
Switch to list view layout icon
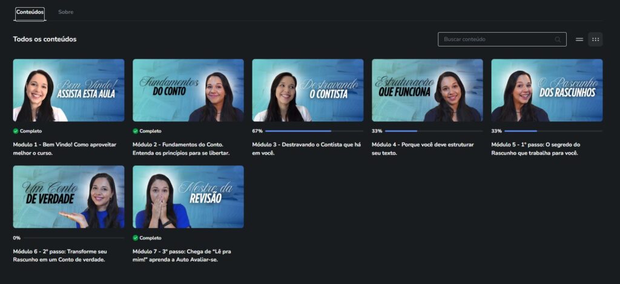pos(579,39)
